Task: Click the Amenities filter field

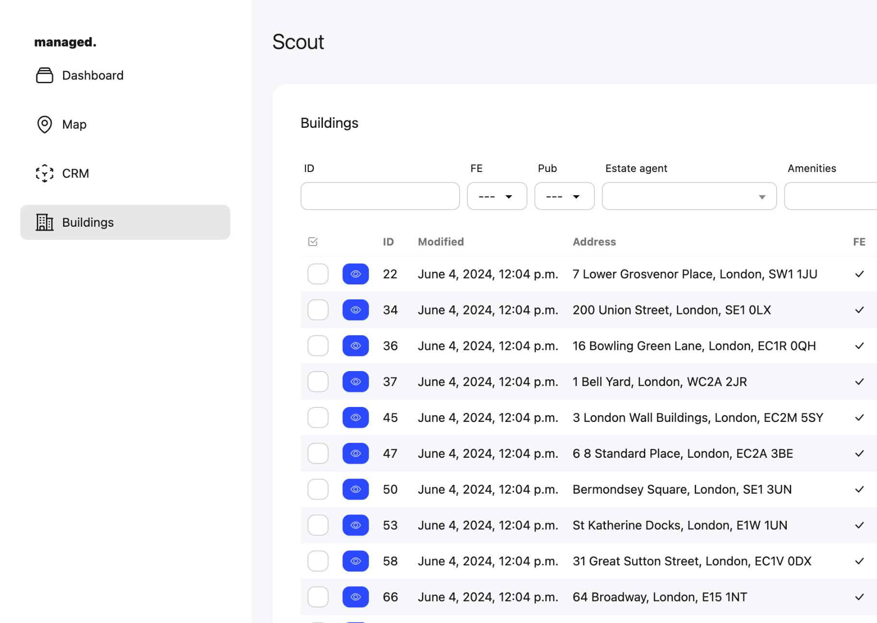Action: (x=830, y=196)
